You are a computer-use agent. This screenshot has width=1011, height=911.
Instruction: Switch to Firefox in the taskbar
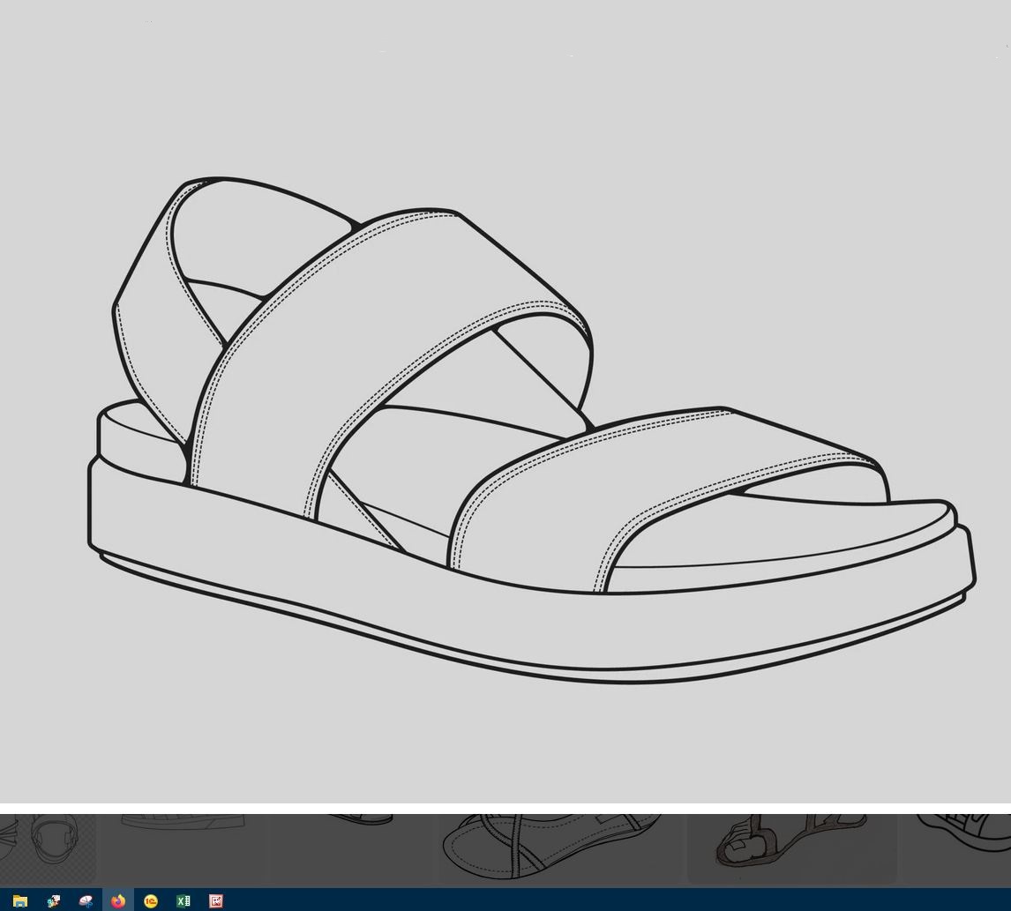coord(117,900)
